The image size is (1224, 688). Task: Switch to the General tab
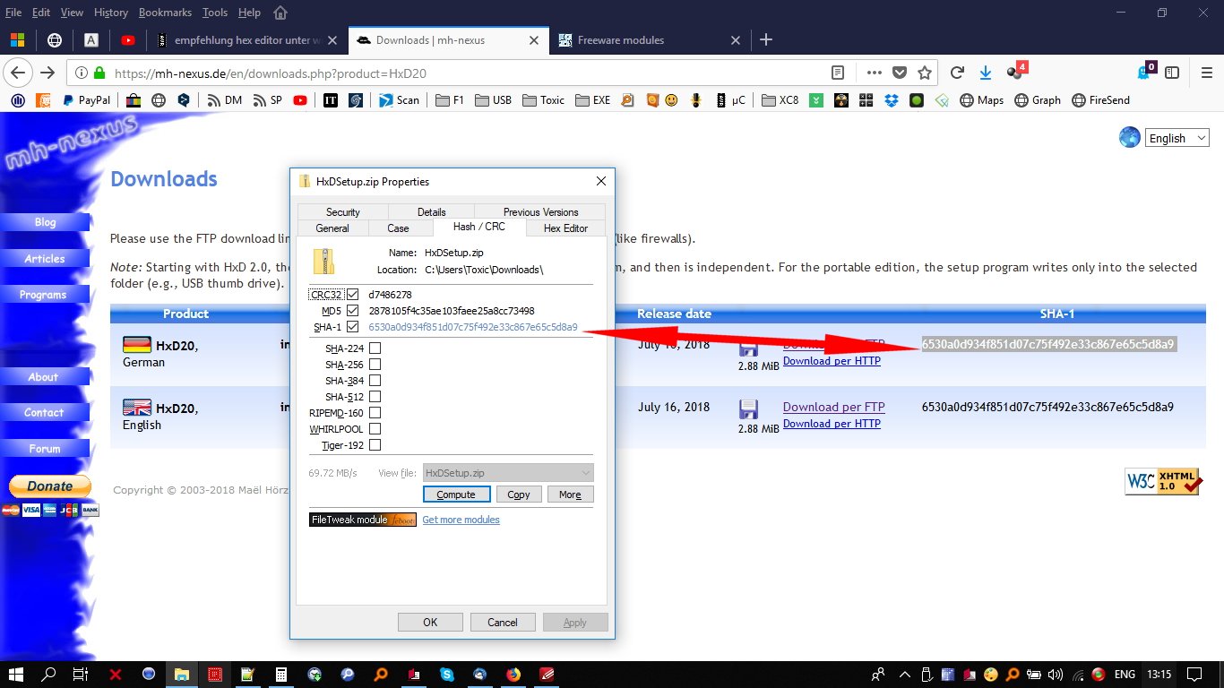[332, 228]
